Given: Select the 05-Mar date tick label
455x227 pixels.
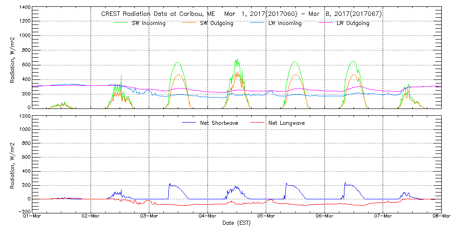Looking at the screenshot, I should 266,217.
